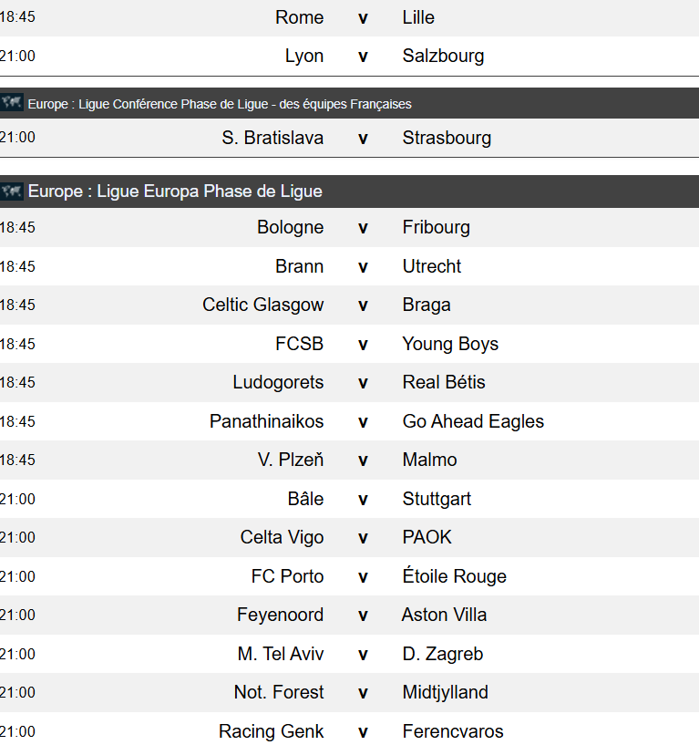Screen dimensions: 699x745
Task: Open Ligue Conférence des équipes Françaises header
Action: point(220,104)
